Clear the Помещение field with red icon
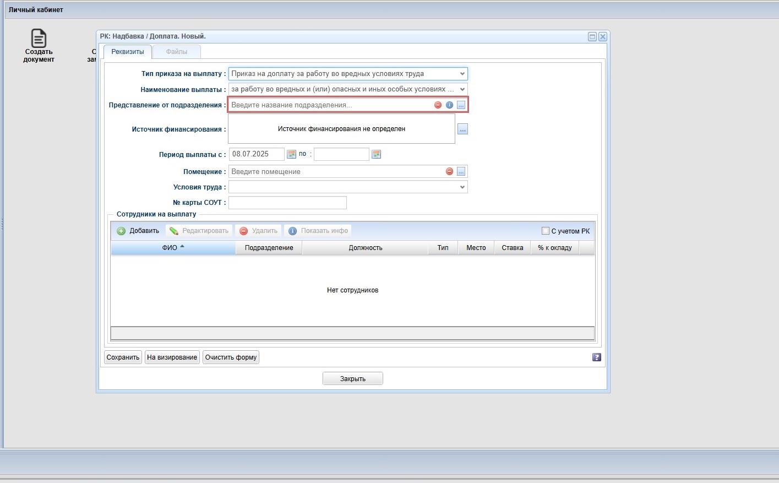 tap(449, 172)
